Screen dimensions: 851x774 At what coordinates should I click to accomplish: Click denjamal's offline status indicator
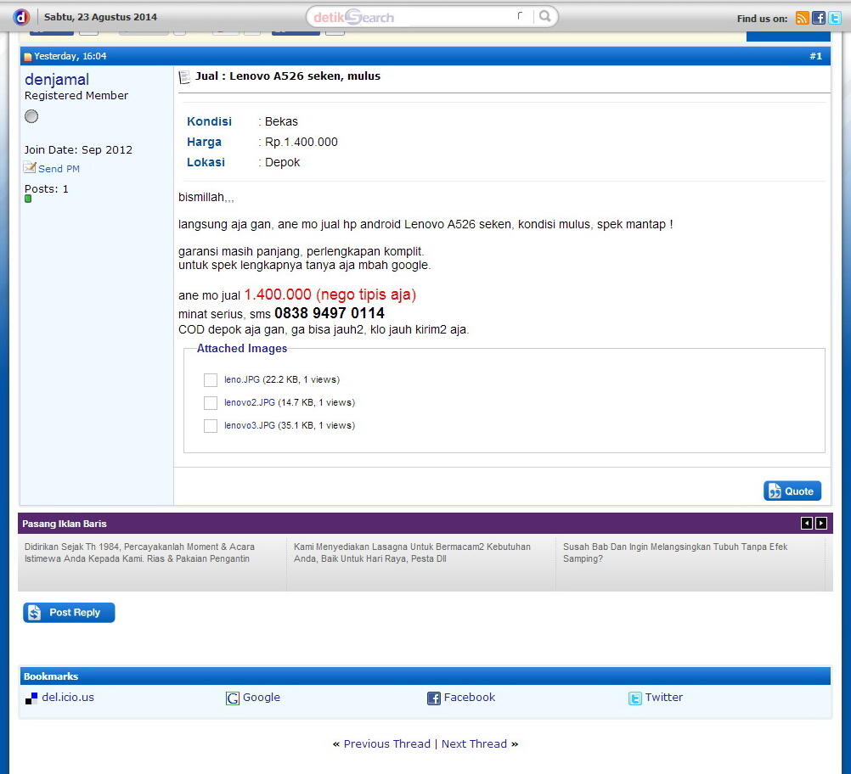[31, 116]
